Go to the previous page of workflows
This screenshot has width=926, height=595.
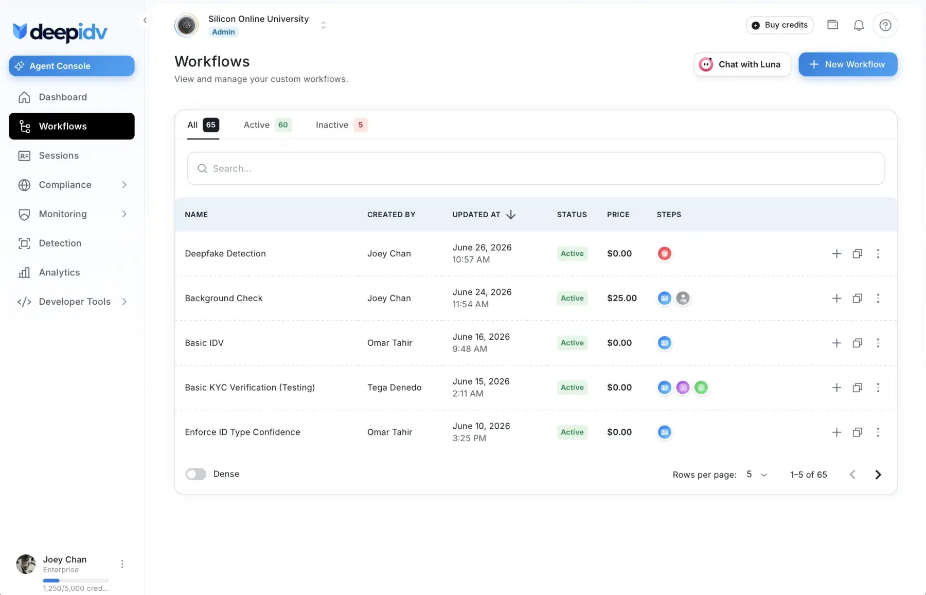coord(852,475)
